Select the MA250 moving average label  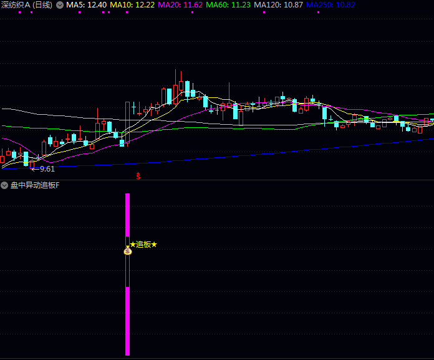point(330,5)
